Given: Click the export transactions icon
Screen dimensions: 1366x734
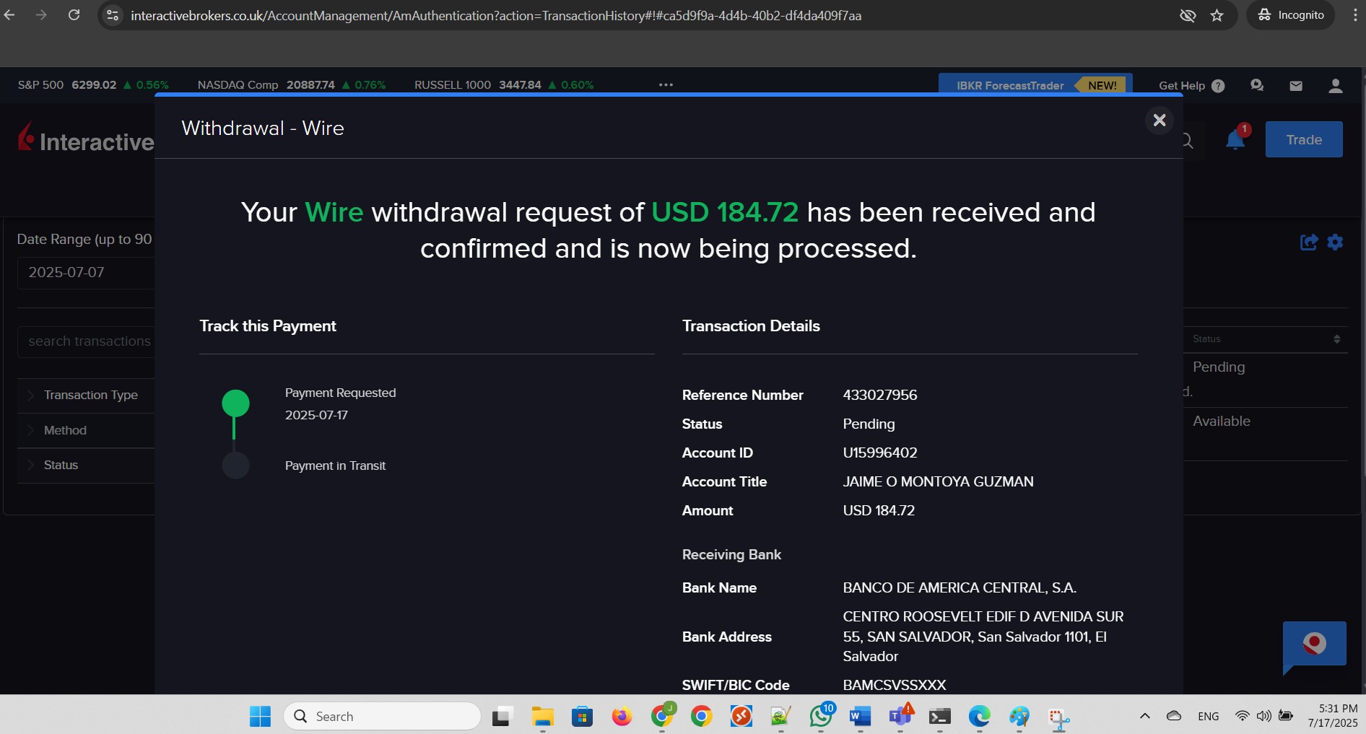Looking at the screenshot, I should pos(1308,242).
